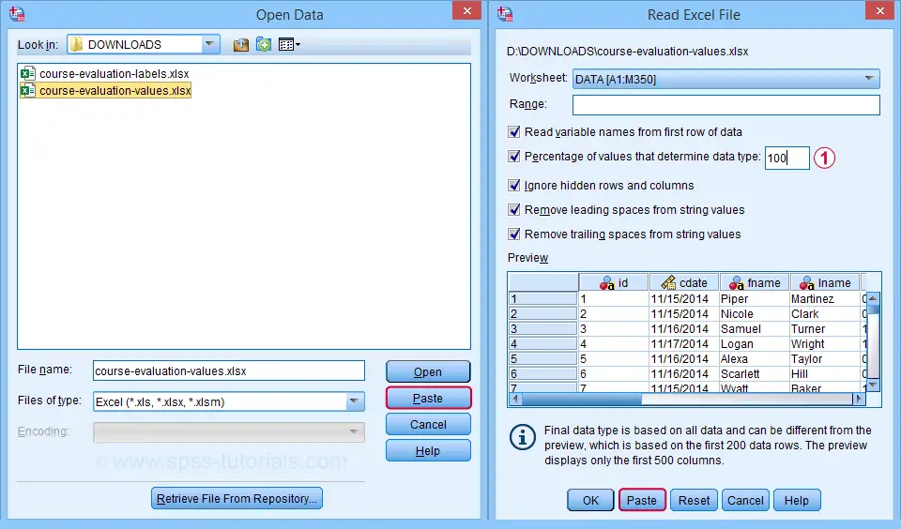Click the string type icon of id column

pos(607,283)
